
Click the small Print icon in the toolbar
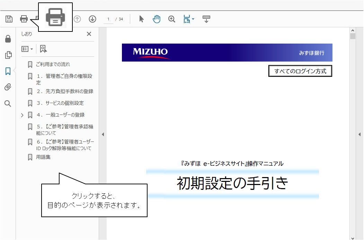(24, 19)
